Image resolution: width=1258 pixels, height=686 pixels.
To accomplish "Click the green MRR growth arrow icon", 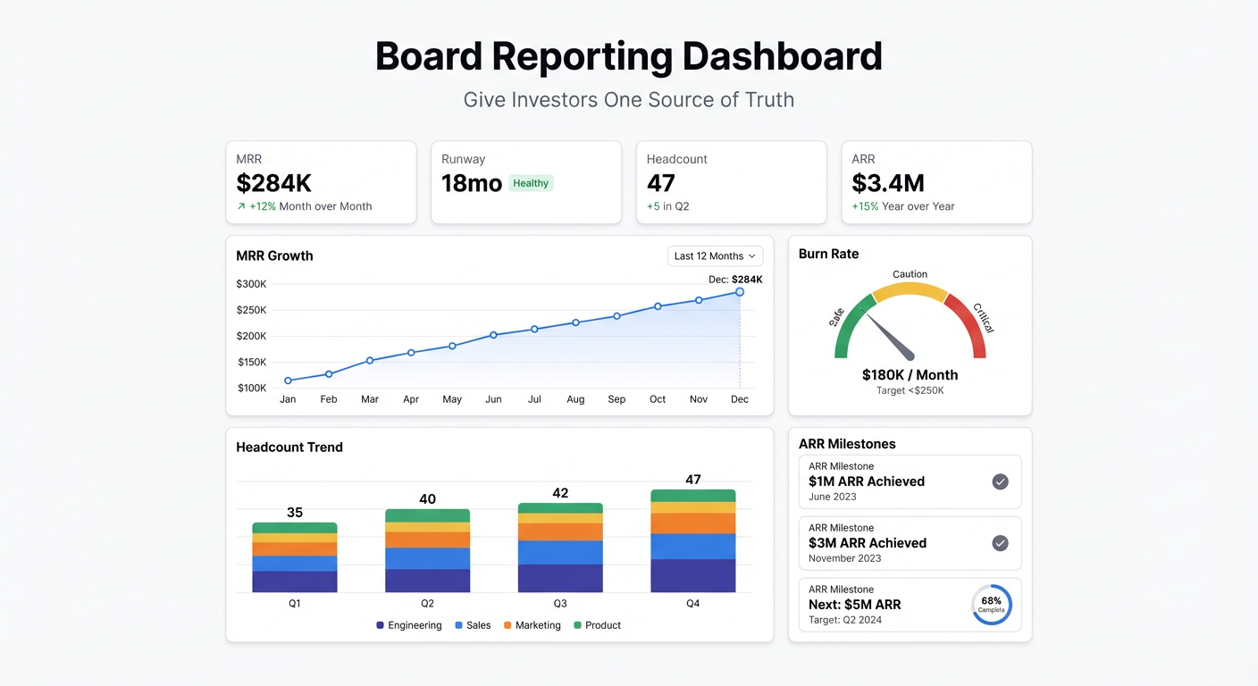I will coord(240,205).
